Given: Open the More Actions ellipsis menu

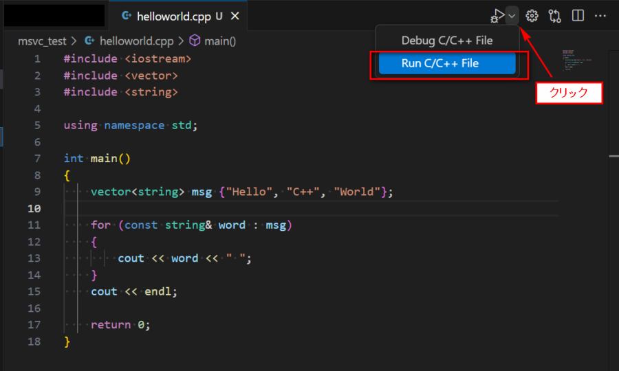Looking at the screenshot, I should pos(600,16).
